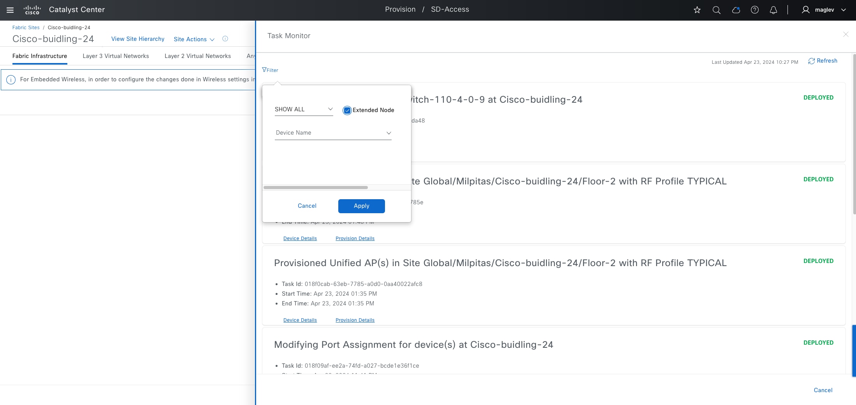
Task: Open the View Site Hierarchy link
Action: (x=138, y=39)
